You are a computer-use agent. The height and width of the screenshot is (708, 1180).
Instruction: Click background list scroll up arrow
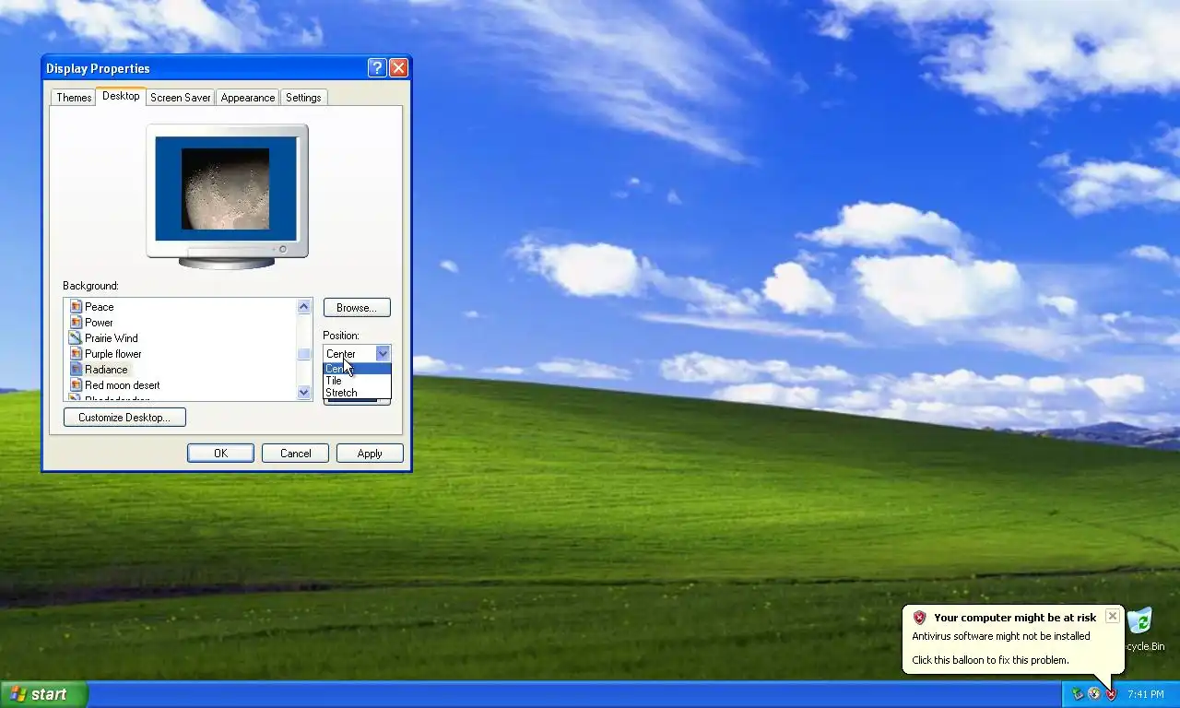[304, 307]
